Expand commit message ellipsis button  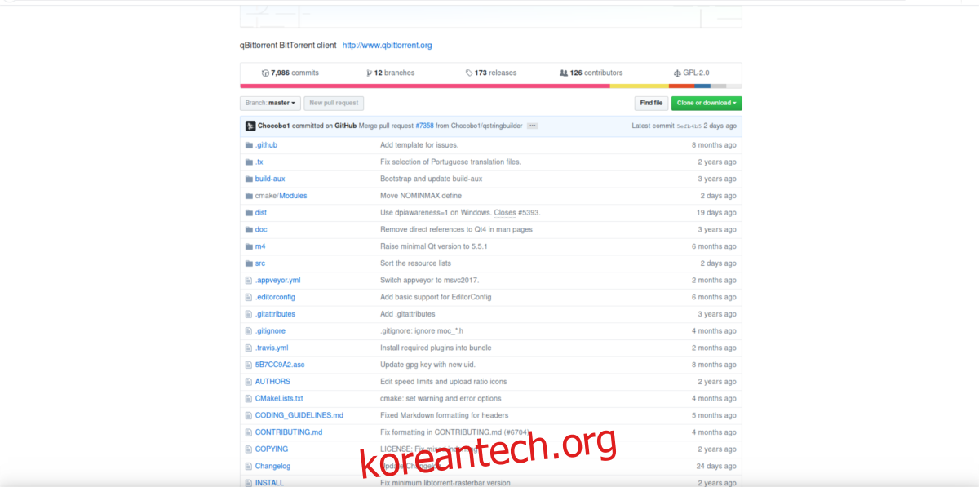[x=533, y=126]
